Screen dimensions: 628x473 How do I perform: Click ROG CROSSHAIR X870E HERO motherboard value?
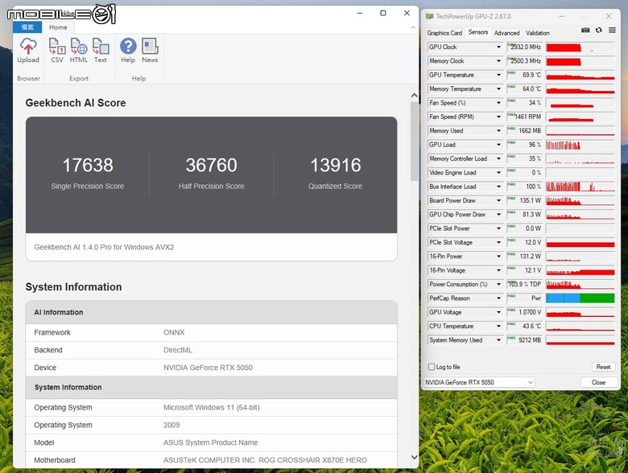click(265, 460)
